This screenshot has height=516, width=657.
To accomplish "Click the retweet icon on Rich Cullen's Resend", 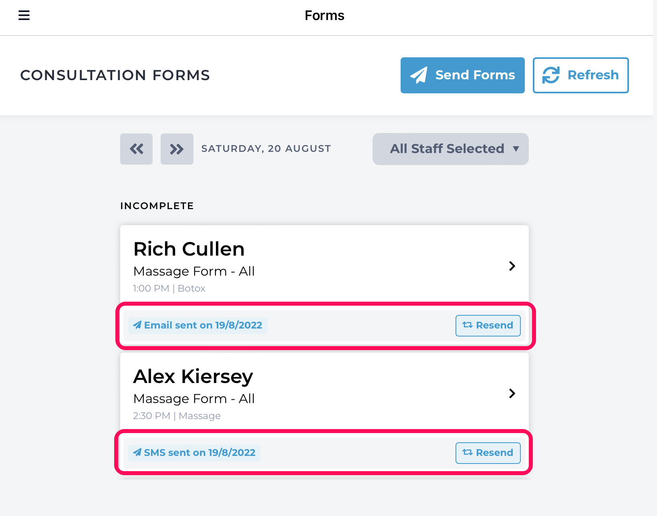I will point(468,325).
